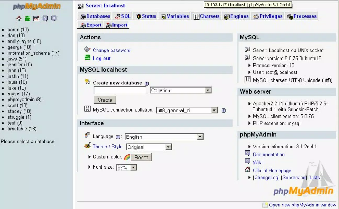Screen dimensions: 339x209
Task: Open the SQL documentation icon in sidebar
Action: [x=54, y=19]
